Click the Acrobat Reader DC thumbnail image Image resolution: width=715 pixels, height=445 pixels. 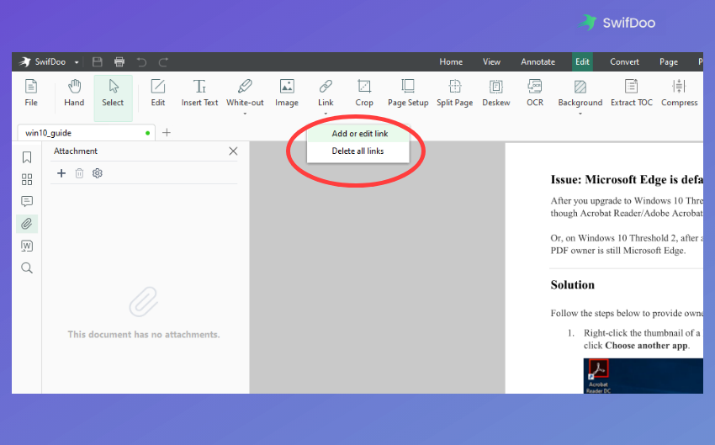598,376
